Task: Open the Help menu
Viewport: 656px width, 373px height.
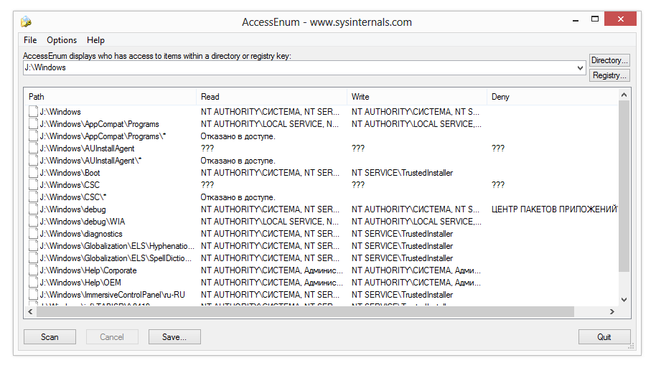Action: click(95, 40)
